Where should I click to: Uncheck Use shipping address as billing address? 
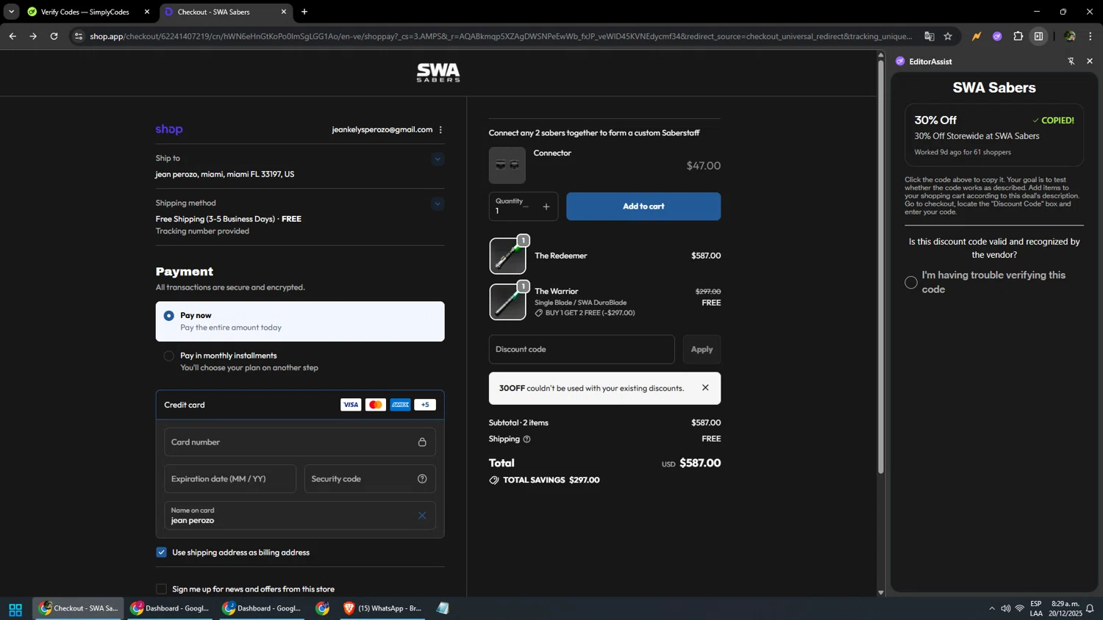point(161,552)
